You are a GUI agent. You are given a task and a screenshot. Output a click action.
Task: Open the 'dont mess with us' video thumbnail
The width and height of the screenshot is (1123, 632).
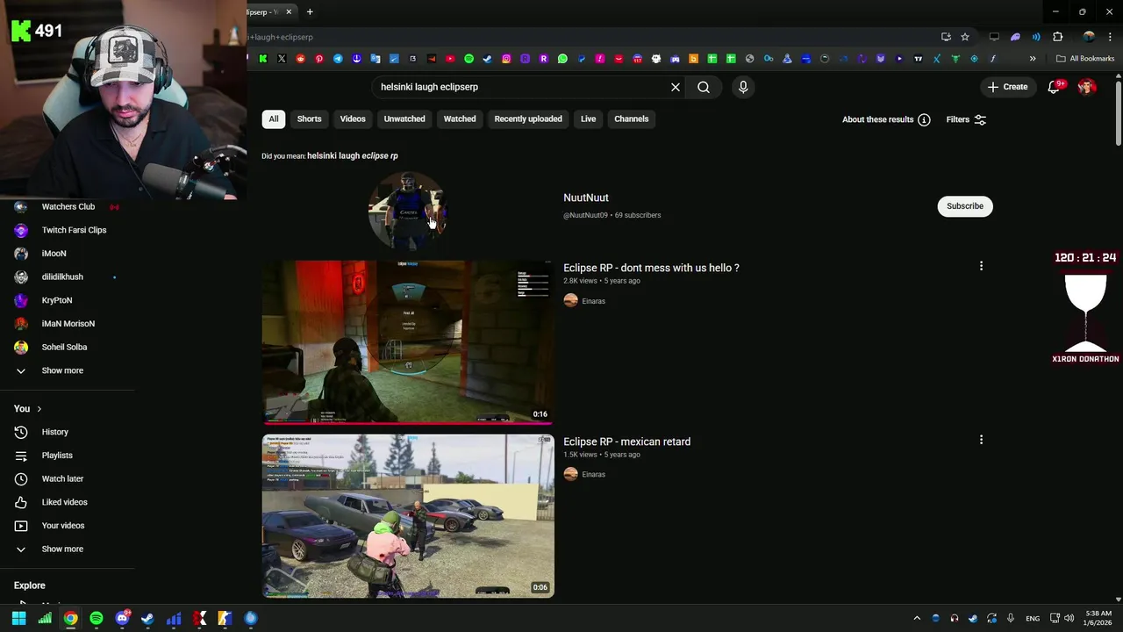pos(408,341)
